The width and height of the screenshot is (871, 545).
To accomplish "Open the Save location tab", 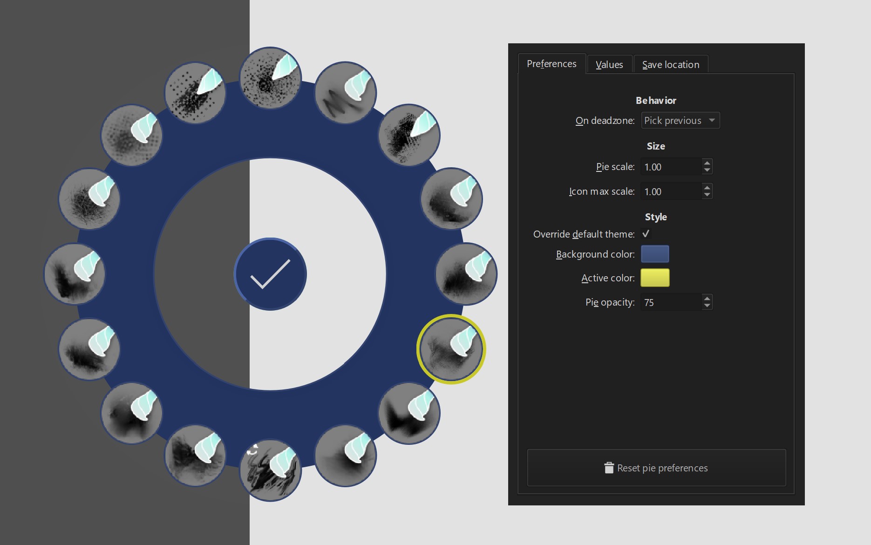I will pos(670,65).
